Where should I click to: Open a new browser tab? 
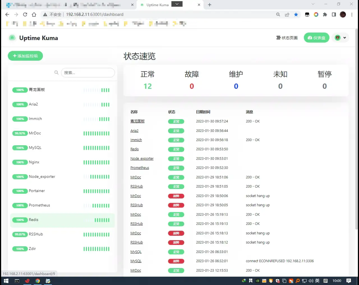[x=210, y=5]
